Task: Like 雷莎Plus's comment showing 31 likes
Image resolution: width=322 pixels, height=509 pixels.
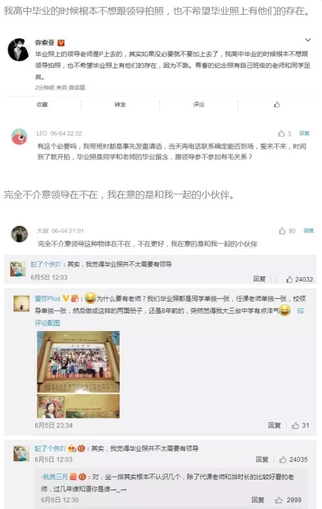Action: coord(300,426)
